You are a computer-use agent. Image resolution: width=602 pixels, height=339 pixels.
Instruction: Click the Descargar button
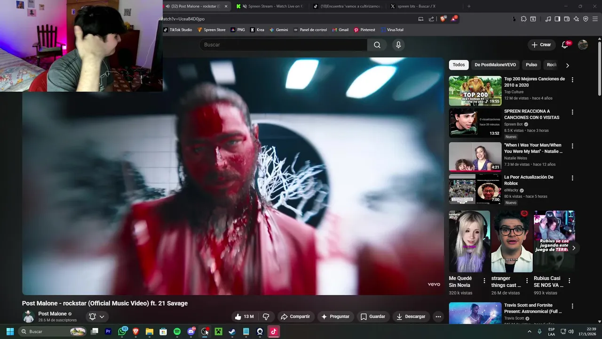click(411, 316)
